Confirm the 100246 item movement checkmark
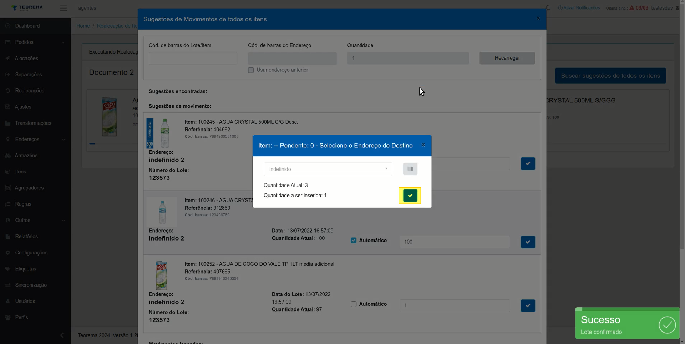Viewport: 685px width, 344px height. click(x=528, y=242)
